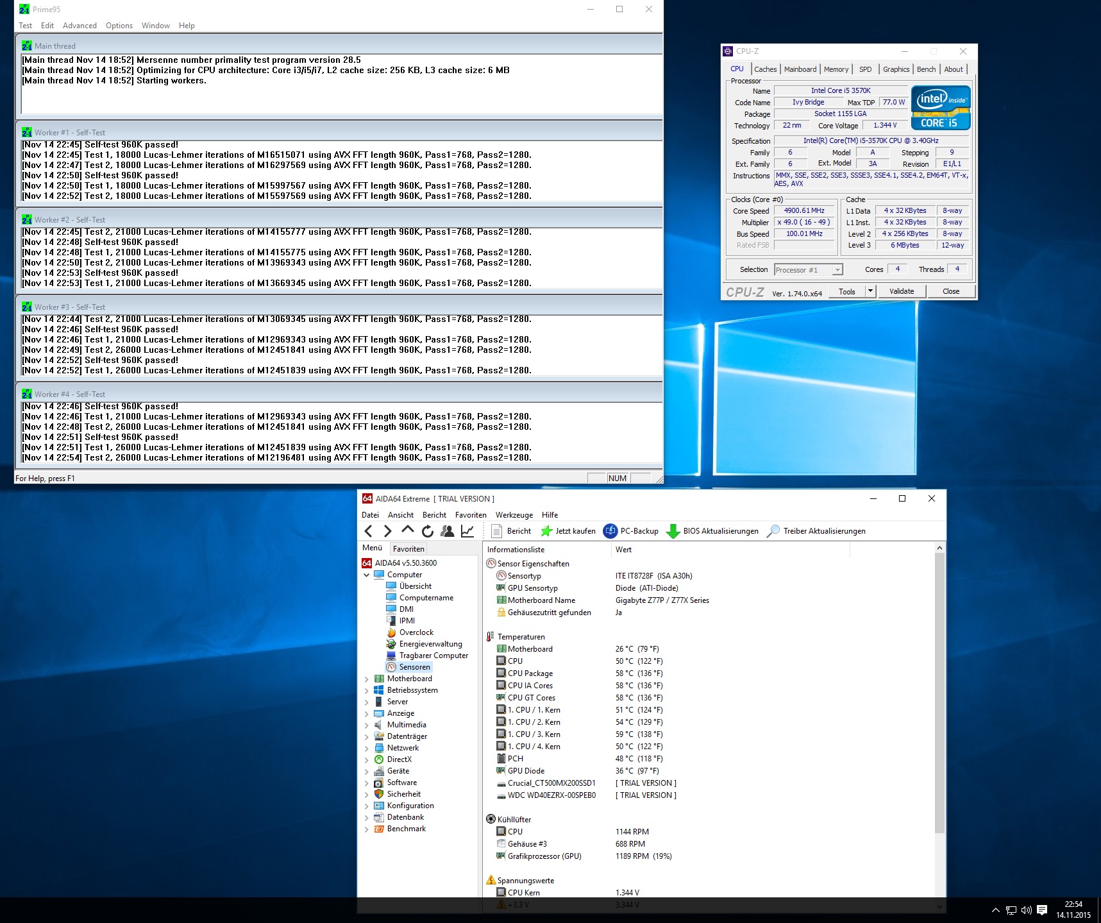Image resolution: width=1101 pixels, height=923 pixels.
Task: Open PC-Backup from AIDA64 toolbar
Action: pyautogui.click(x=631, y=531)
